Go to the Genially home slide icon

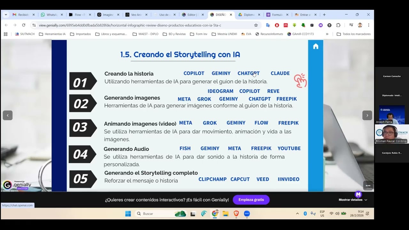click(x=316, y=47)
